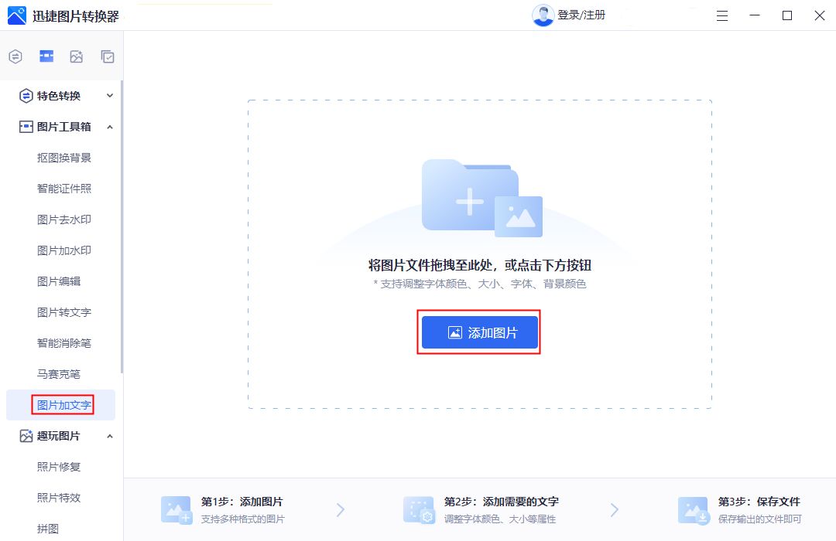The height and width of the screenshot is (541, 836).
Task: Click the special conversion icon in top sidebar
Action: point(15,56)
